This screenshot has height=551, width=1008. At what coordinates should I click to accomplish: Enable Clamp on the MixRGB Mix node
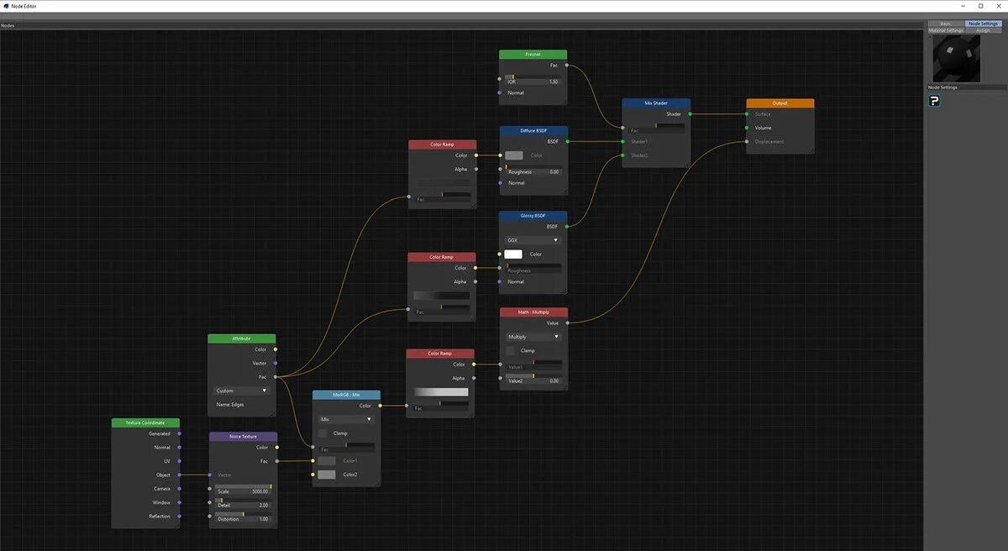[323, 433]
